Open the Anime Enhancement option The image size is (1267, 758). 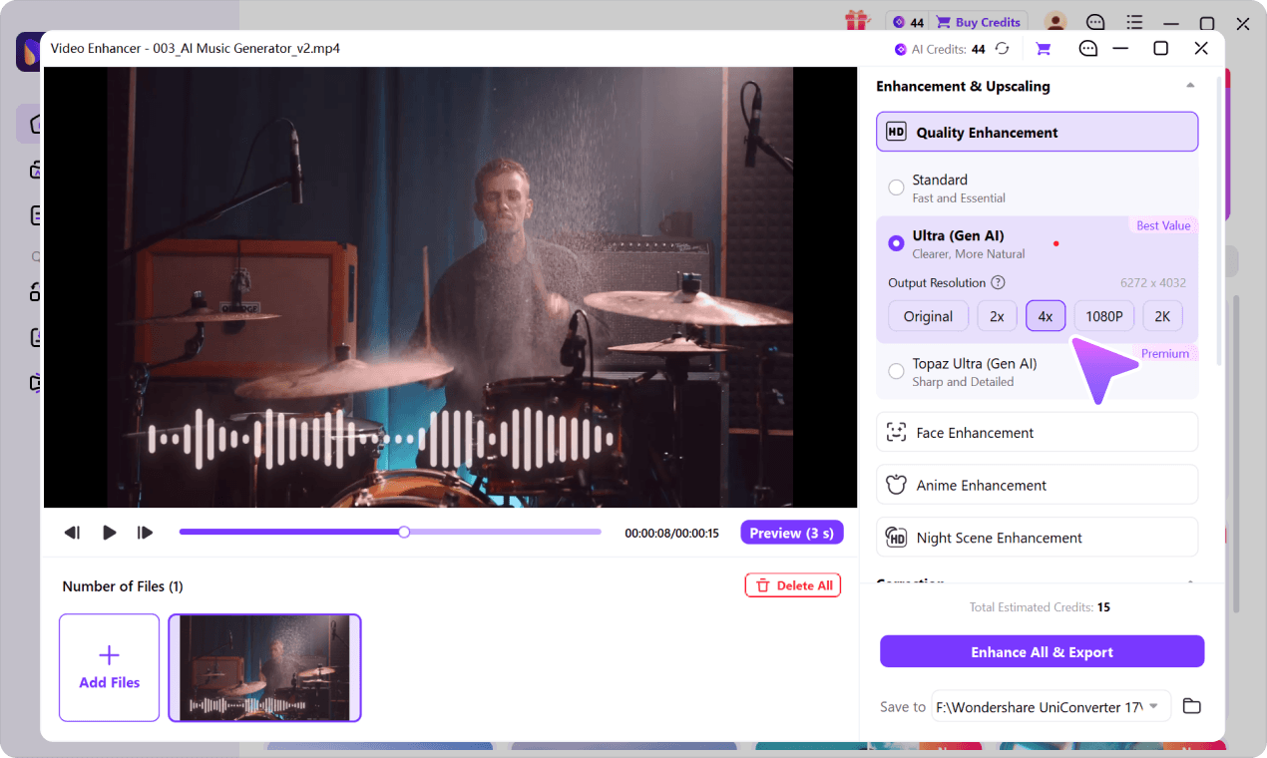[x=1037, y=485]
